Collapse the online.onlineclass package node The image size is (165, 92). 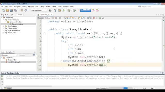[6, 22]
